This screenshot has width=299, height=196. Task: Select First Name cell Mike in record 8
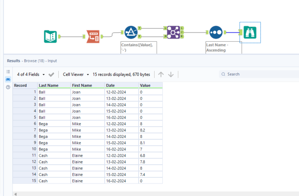pos(88,137)
